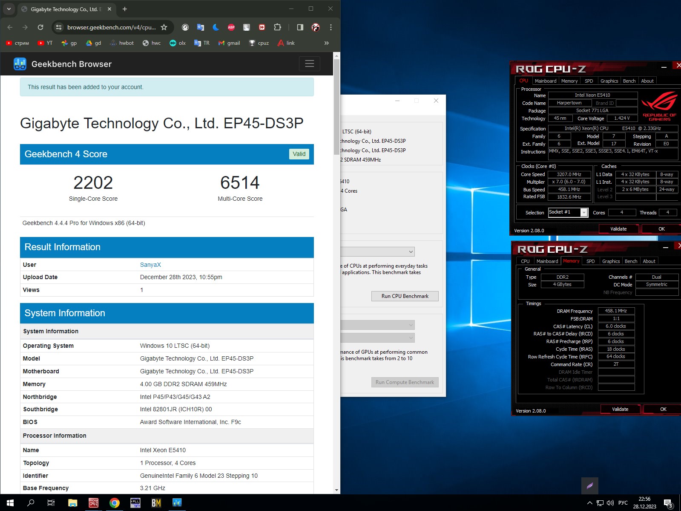Image resolution: width=681 pixels, height=511 pixels.
Task: Click the network tray icon
Action: (x=600, y=503)
